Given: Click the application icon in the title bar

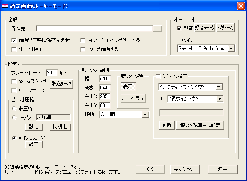Looking at the screenshot, I should [x=5, y=6].
